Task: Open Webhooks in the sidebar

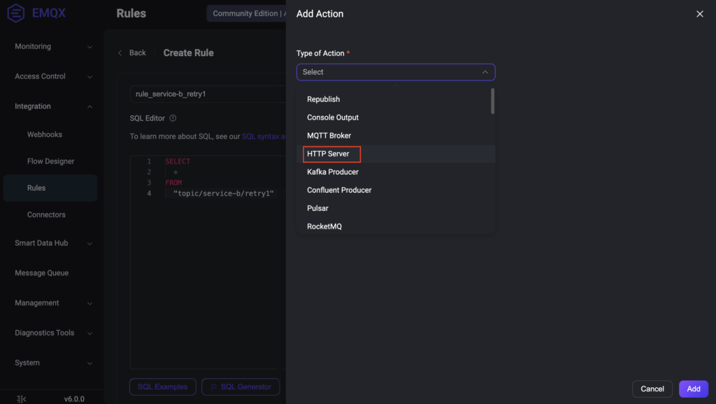Action: (x=45, y=134)
